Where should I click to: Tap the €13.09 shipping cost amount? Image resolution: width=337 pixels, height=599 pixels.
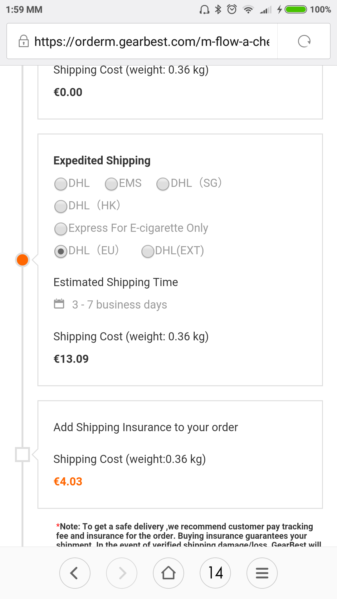(x=71, y=359)
